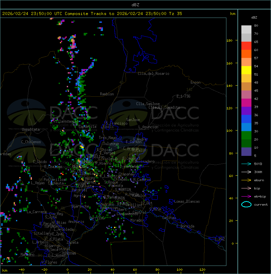Click the Clla.del_Rosario place label
The width and height of the screenshot is (271, 274).
click(x=153, y=74)
